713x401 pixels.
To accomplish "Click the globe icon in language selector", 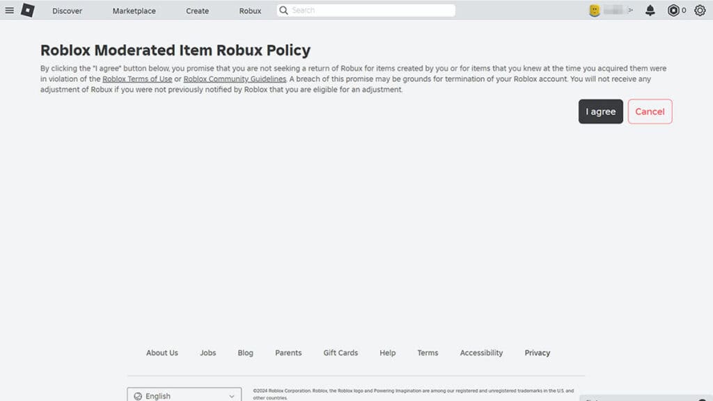I will pyautogui.click(x=139, y=395).
